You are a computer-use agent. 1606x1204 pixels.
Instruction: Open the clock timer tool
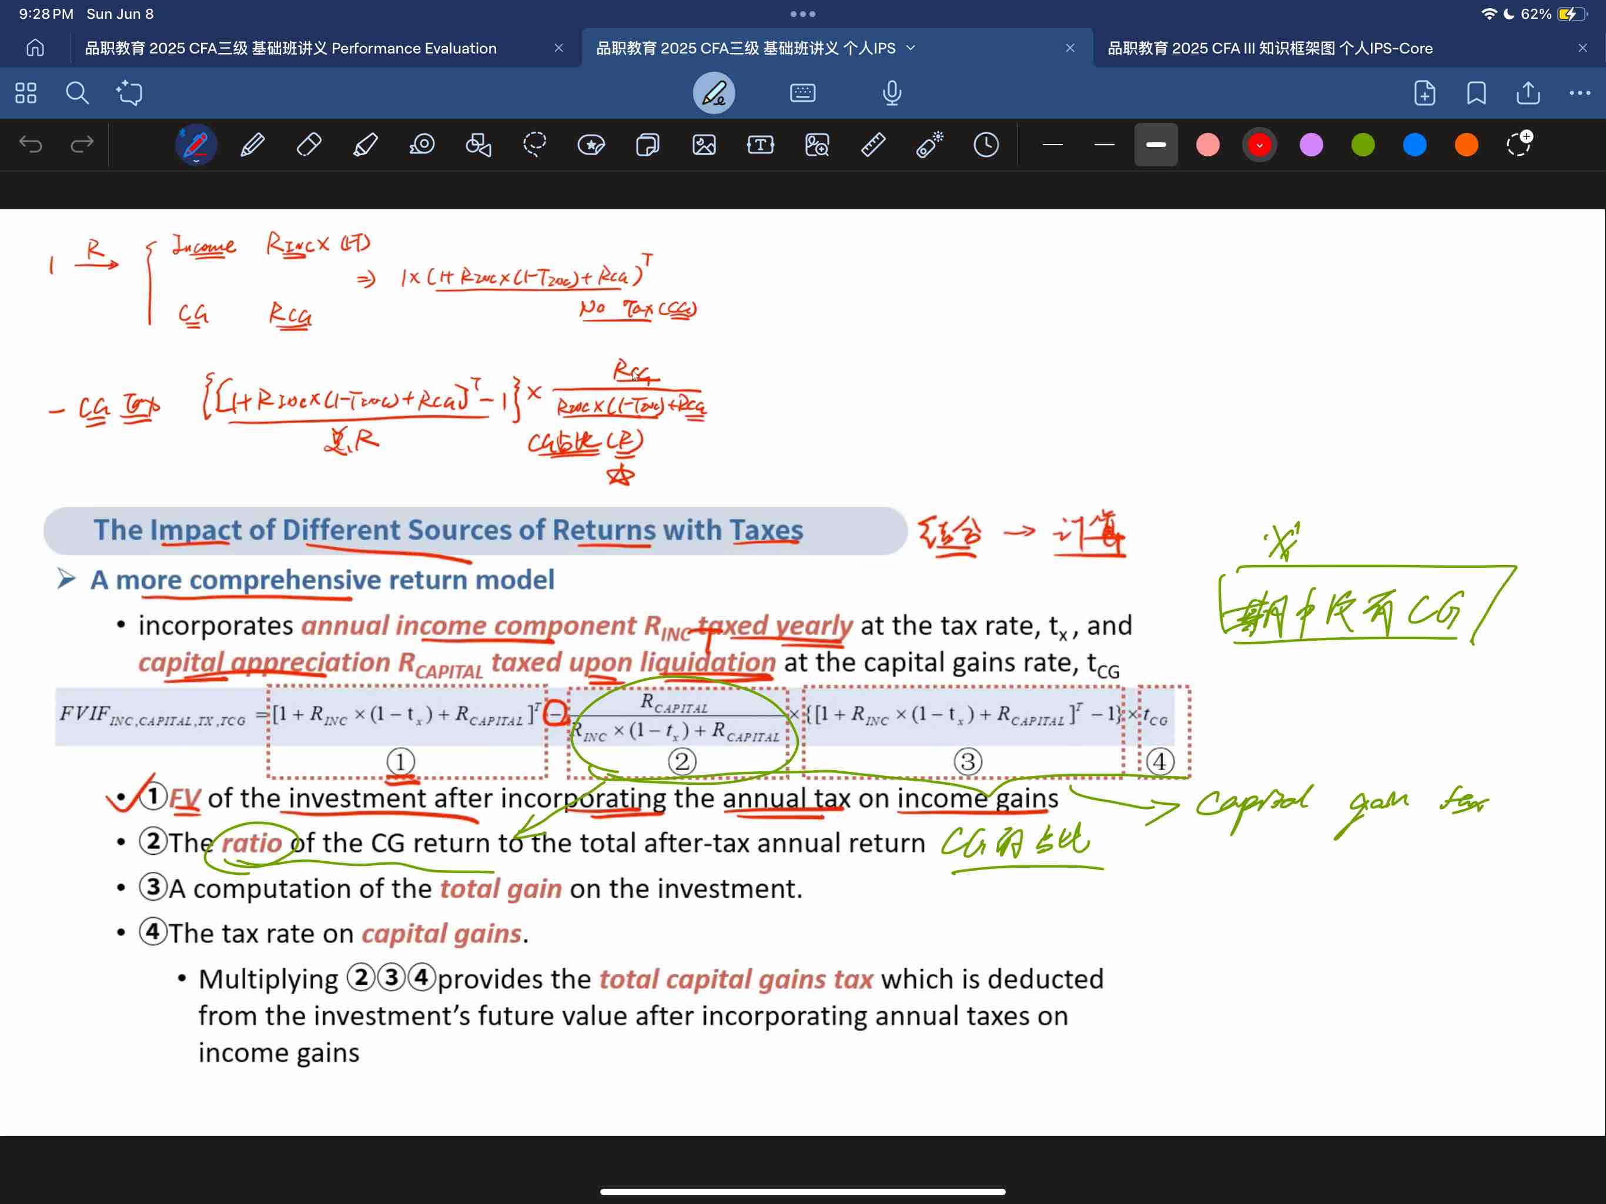[x=986, y=145]
